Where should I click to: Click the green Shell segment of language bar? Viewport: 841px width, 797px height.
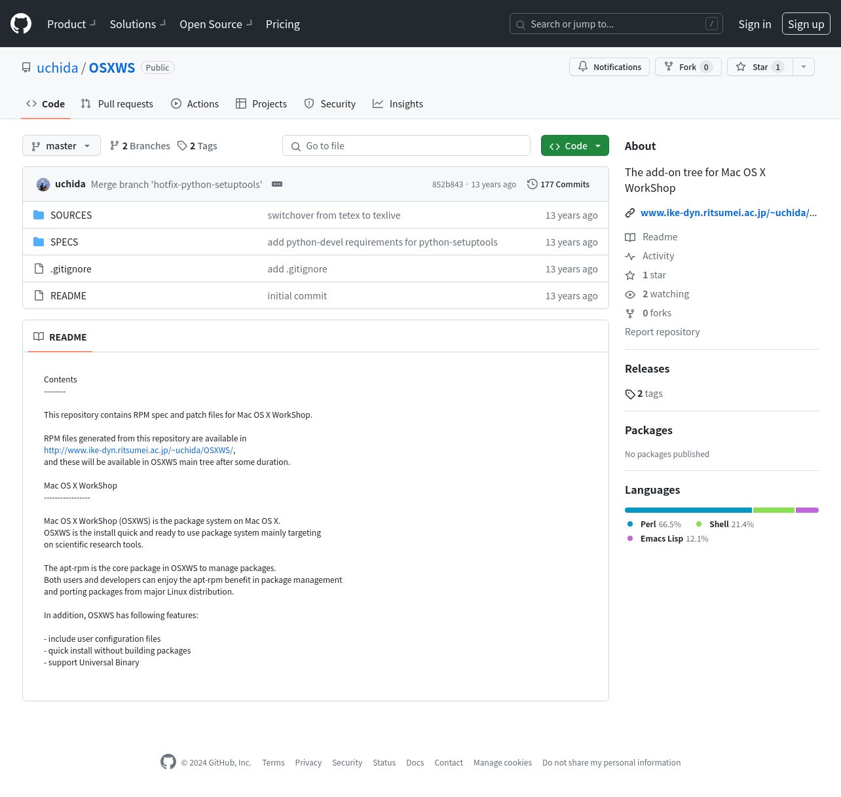click(x=774, y=510)
